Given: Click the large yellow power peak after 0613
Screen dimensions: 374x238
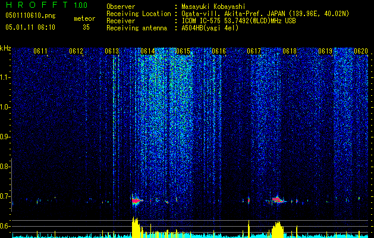Looking at the screenshot, I should [135, 227].
